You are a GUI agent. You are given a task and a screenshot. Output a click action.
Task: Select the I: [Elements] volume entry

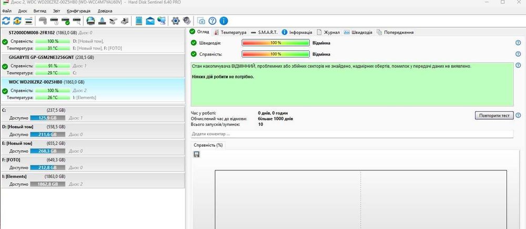(x=93, y=180)
